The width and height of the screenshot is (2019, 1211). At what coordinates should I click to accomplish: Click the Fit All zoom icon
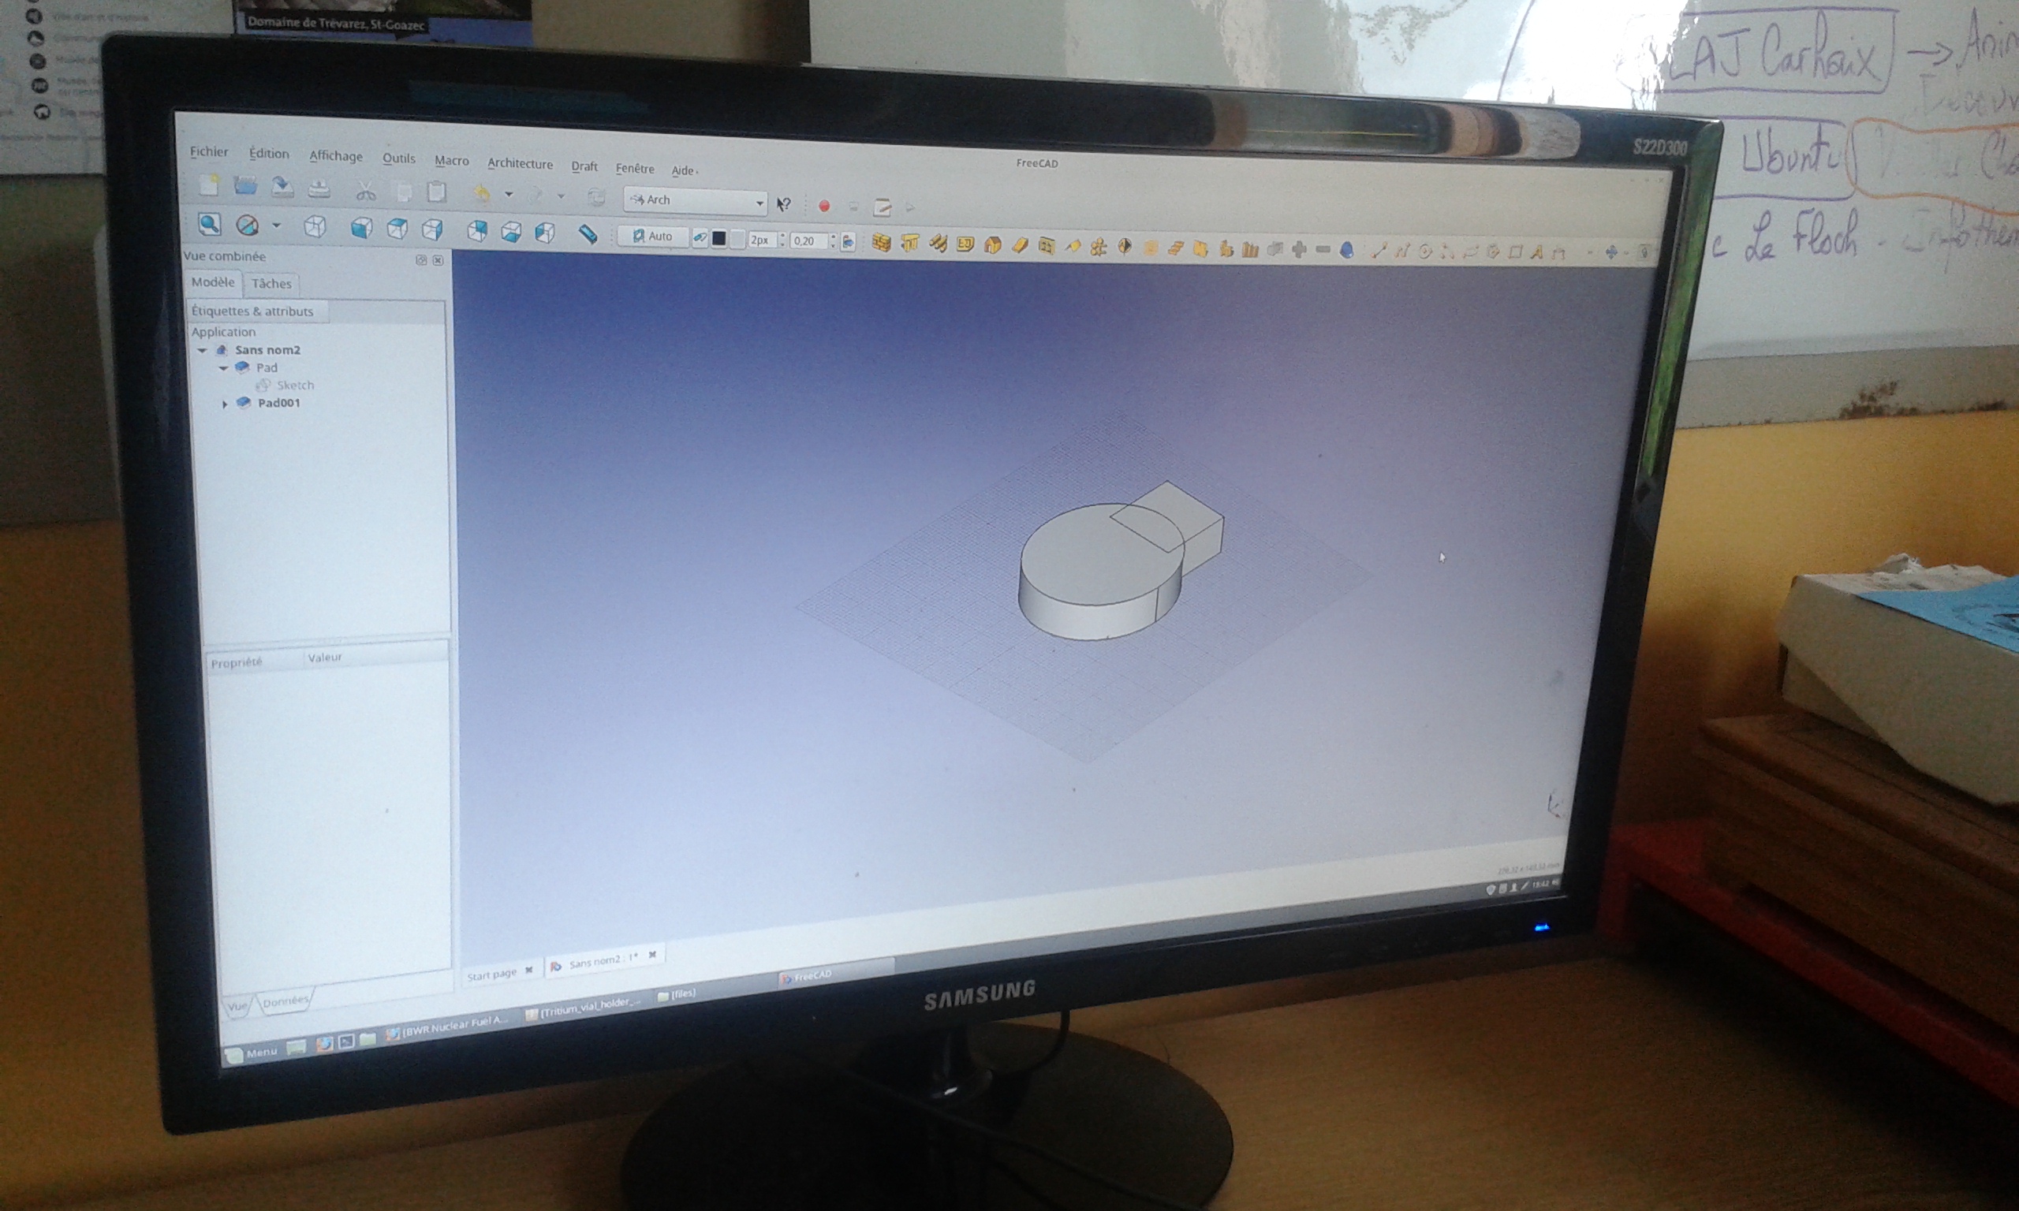(210, 224)
